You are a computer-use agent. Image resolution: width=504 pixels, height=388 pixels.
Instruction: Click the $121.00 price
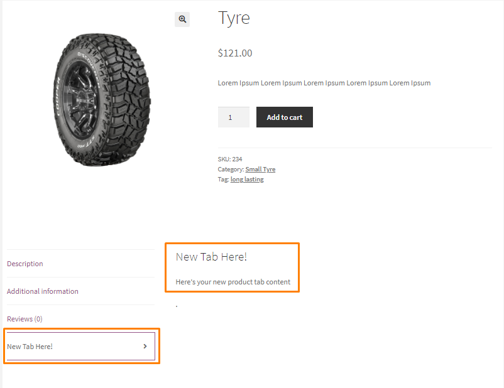[x=235, y=53]
